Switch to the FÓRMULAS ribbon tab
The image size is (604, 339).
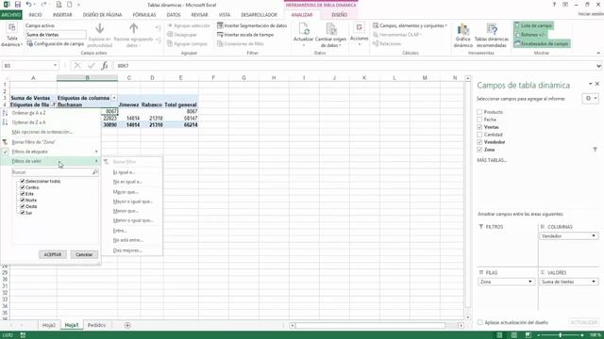point(144,15)
